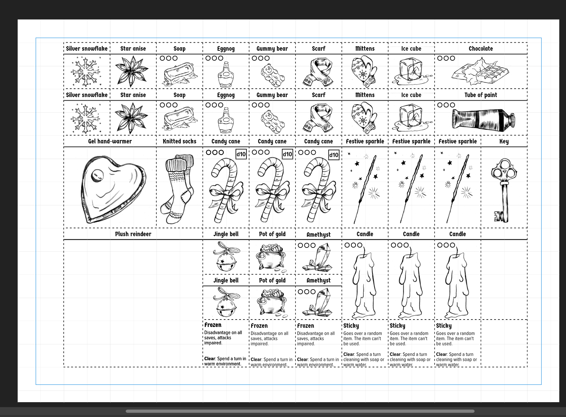The height and width of the screenshot is (417, 566).
Task: Select the 'Knitted socks' title text
Action: (x=179, y=141)
